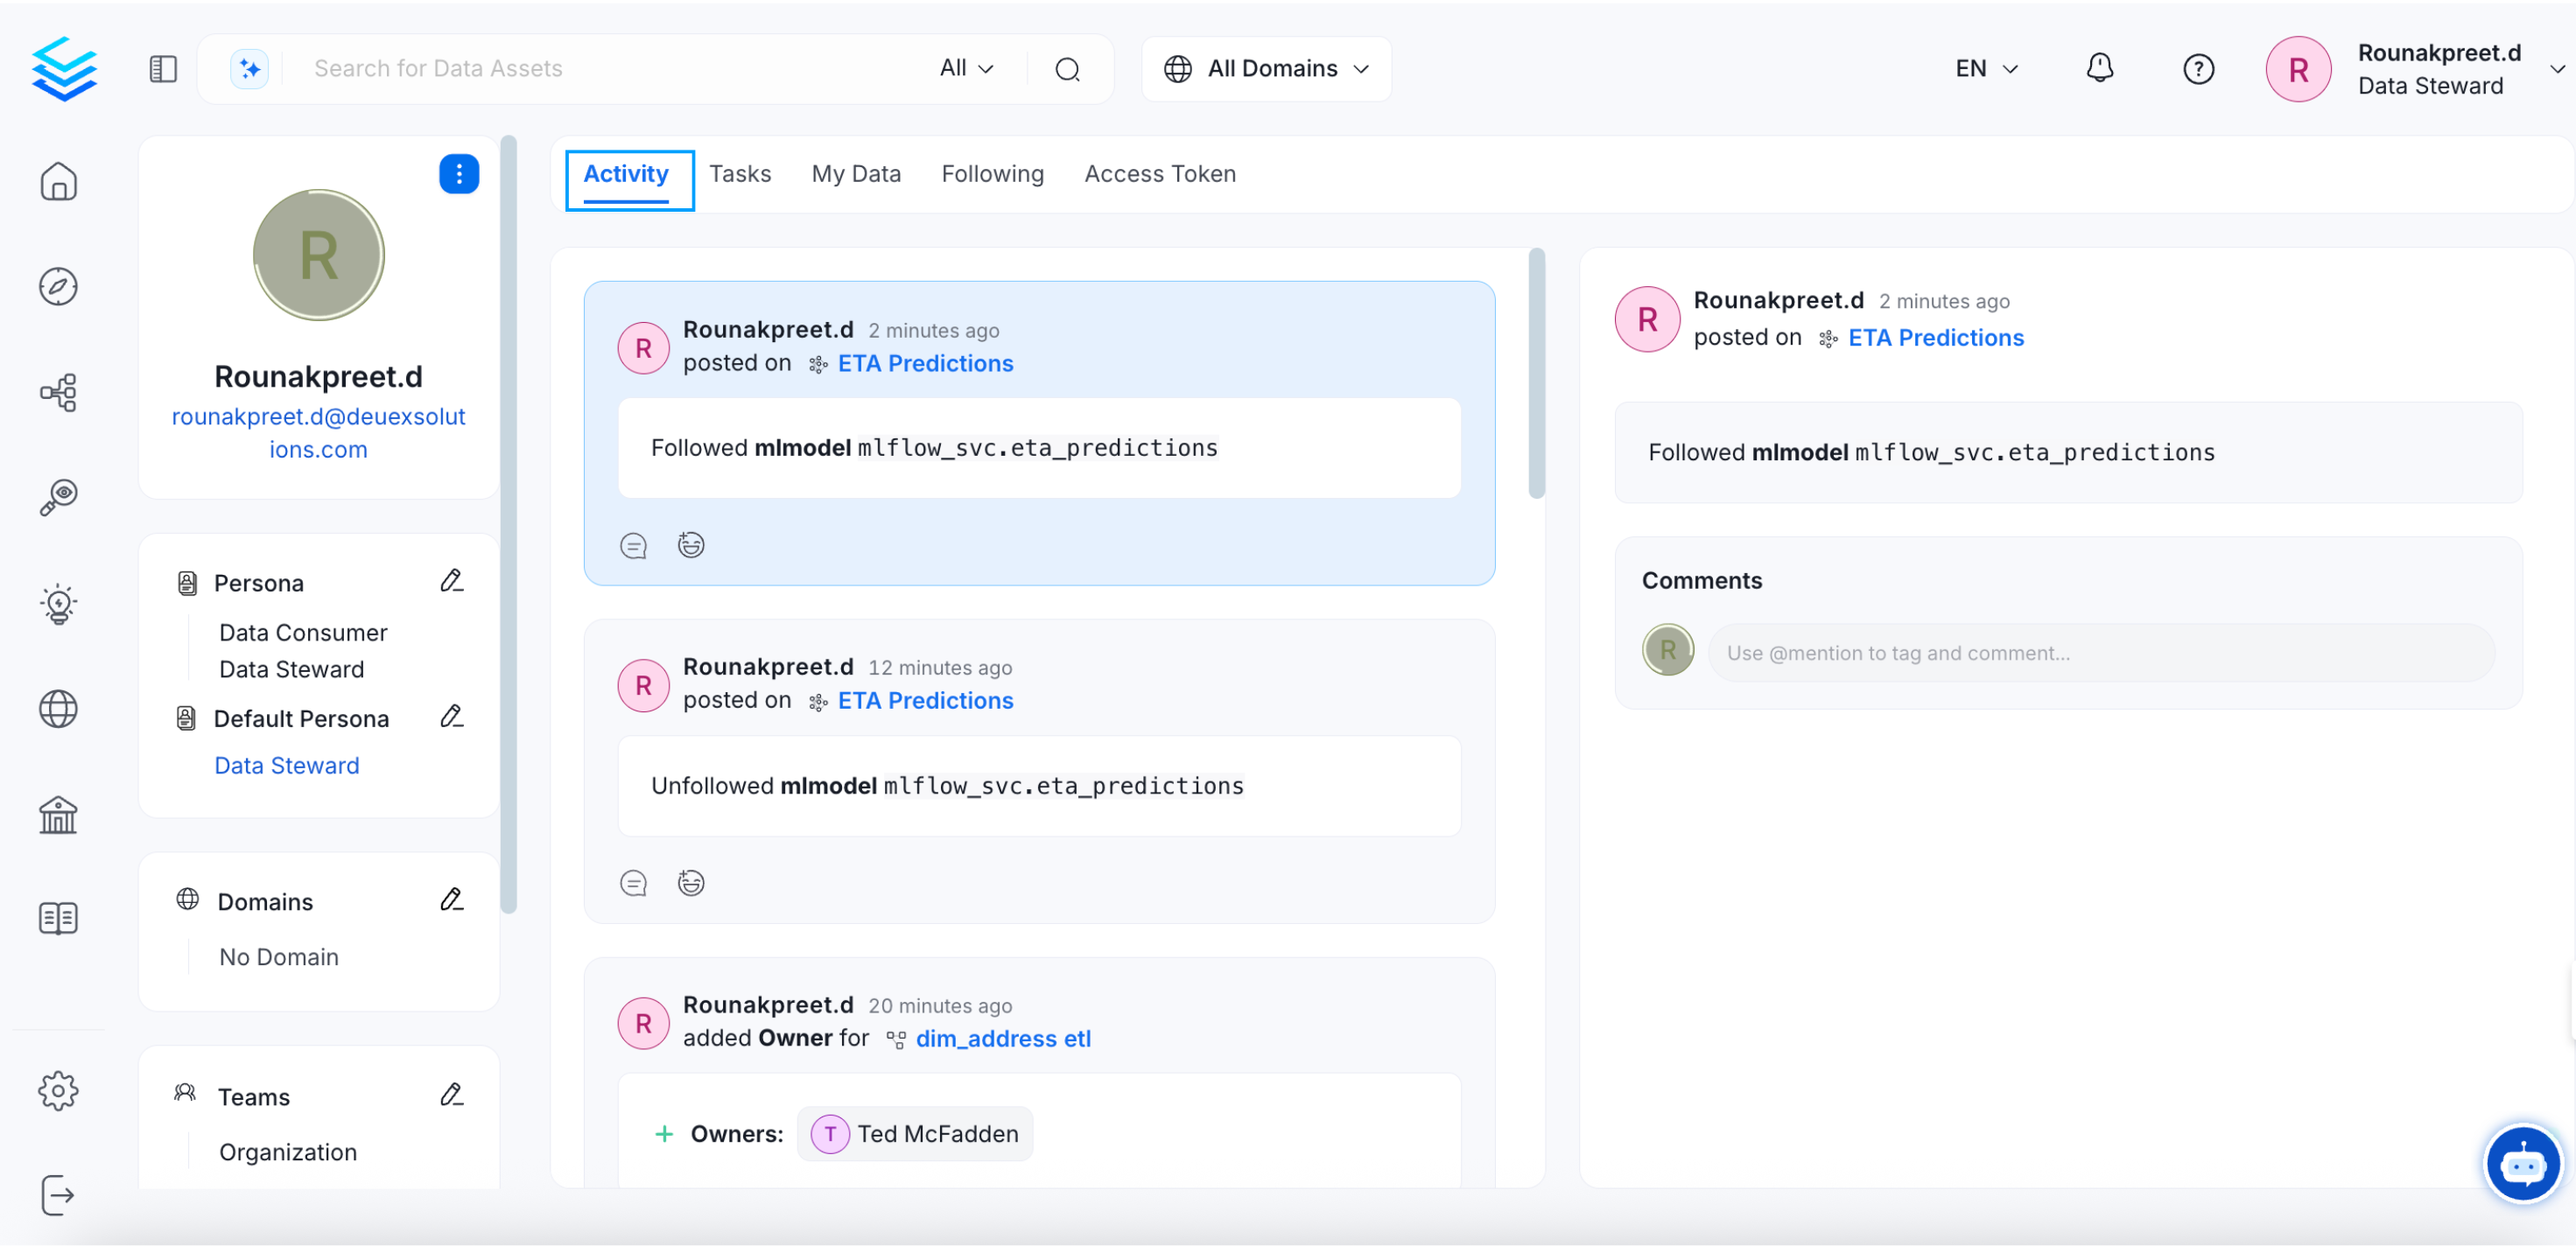
Task: Open the help question mark icon
Action: [2197, 68]
